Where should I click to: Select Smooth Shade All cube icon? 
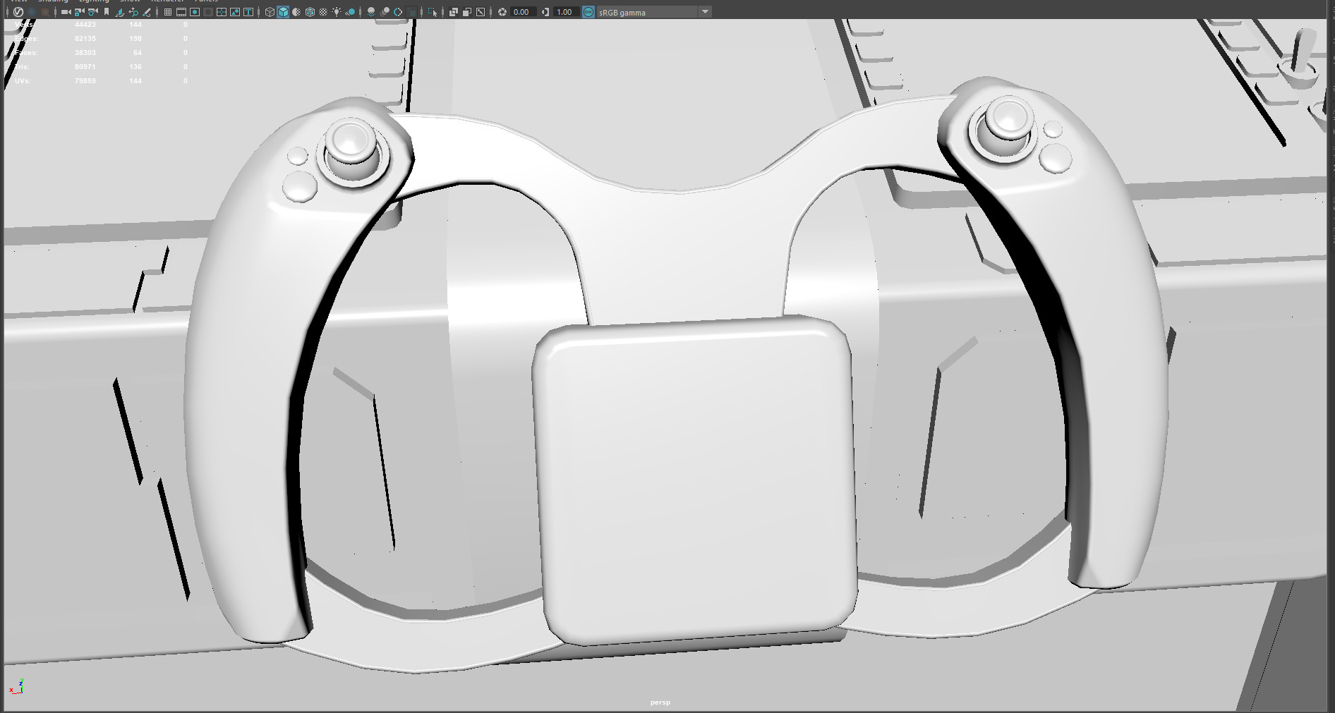click(283, 12)
